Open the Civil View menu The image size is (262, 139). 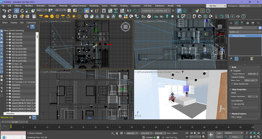point(147,6)
